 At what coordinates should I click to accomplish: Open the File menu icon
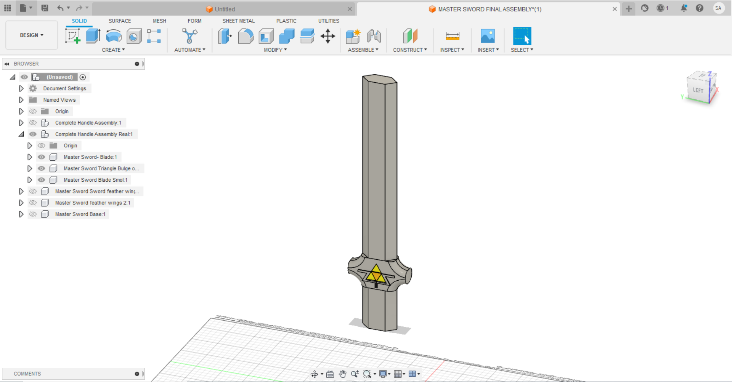click(23, 8)
